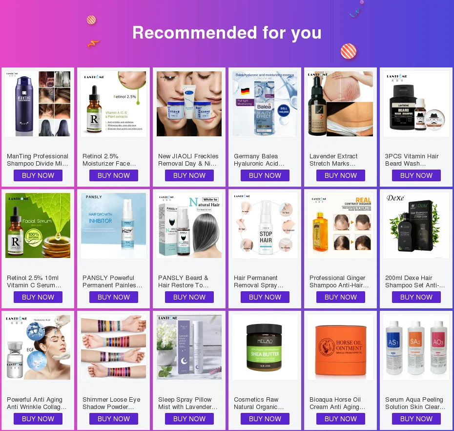This screenshot has width=454, height=431.
Task: Buy the Retinol 2.5% 10ml Vitamin C Serum
Action: (x=38, y=297)
